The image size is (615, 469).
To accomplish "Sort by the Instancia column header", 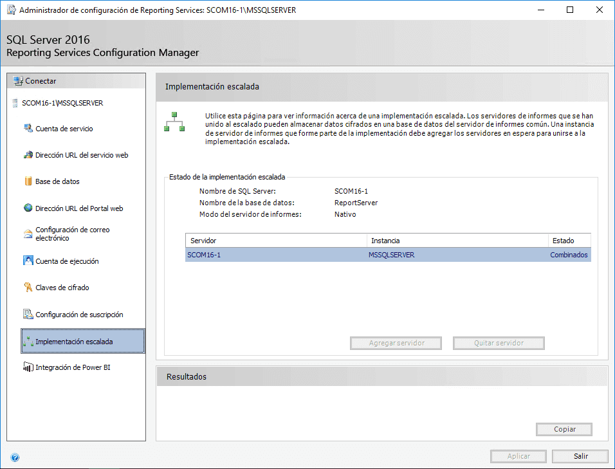I will click(457, 241).
